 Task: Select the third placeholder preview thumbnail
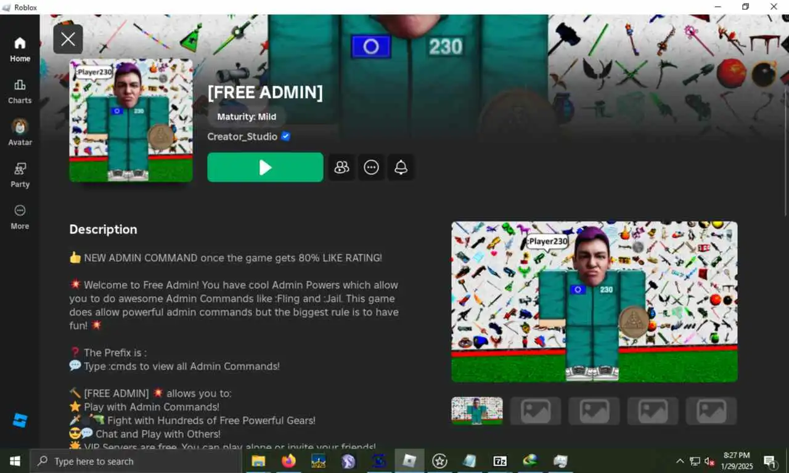(594, 411)
